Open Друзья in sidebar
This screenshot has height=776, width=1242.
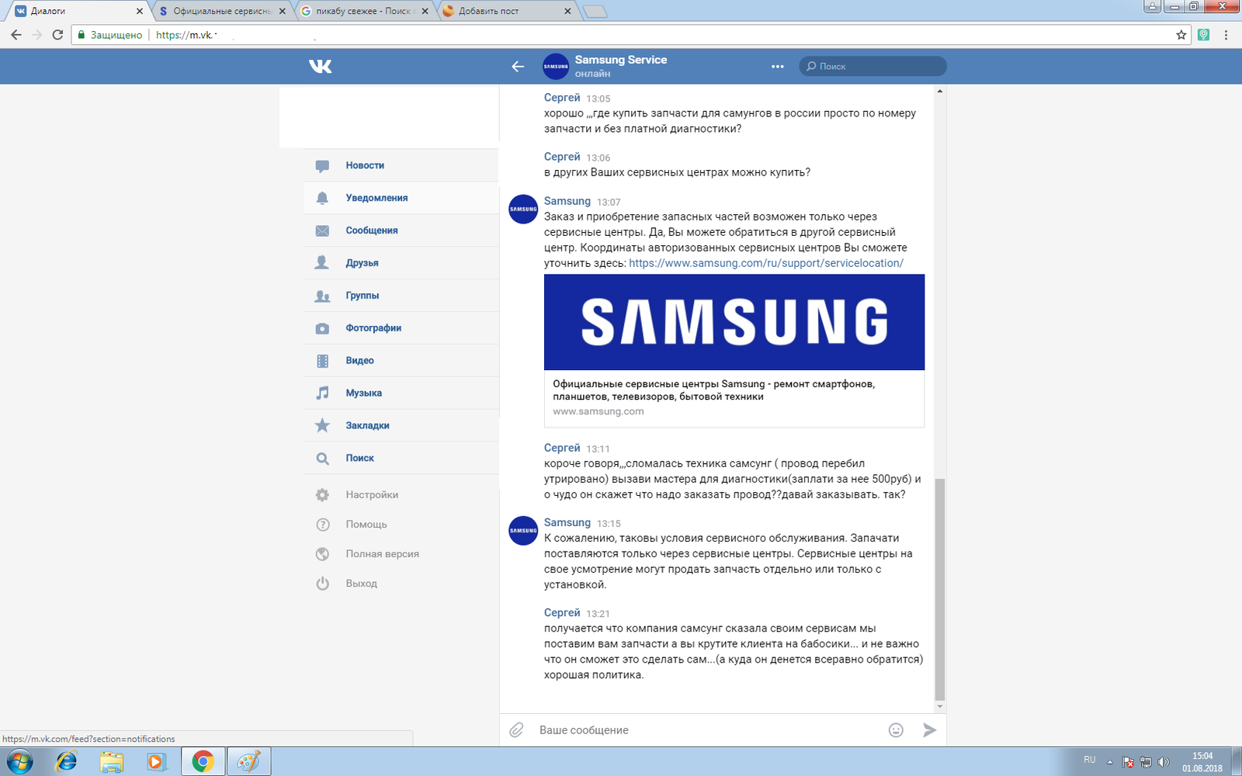click(401, 263)
